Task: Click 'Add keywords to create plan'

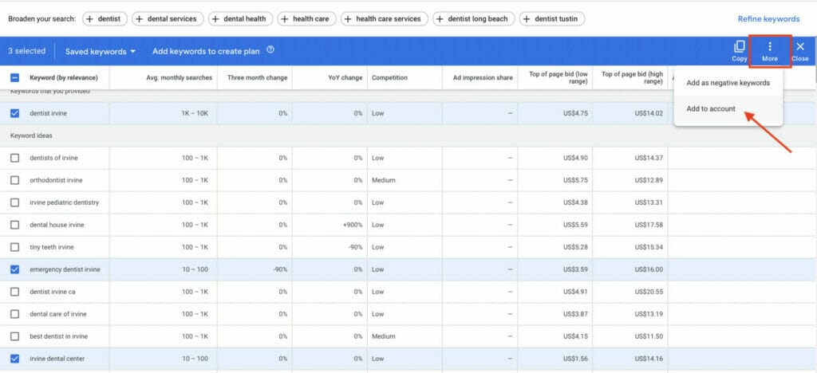Action: pos(206,52)
